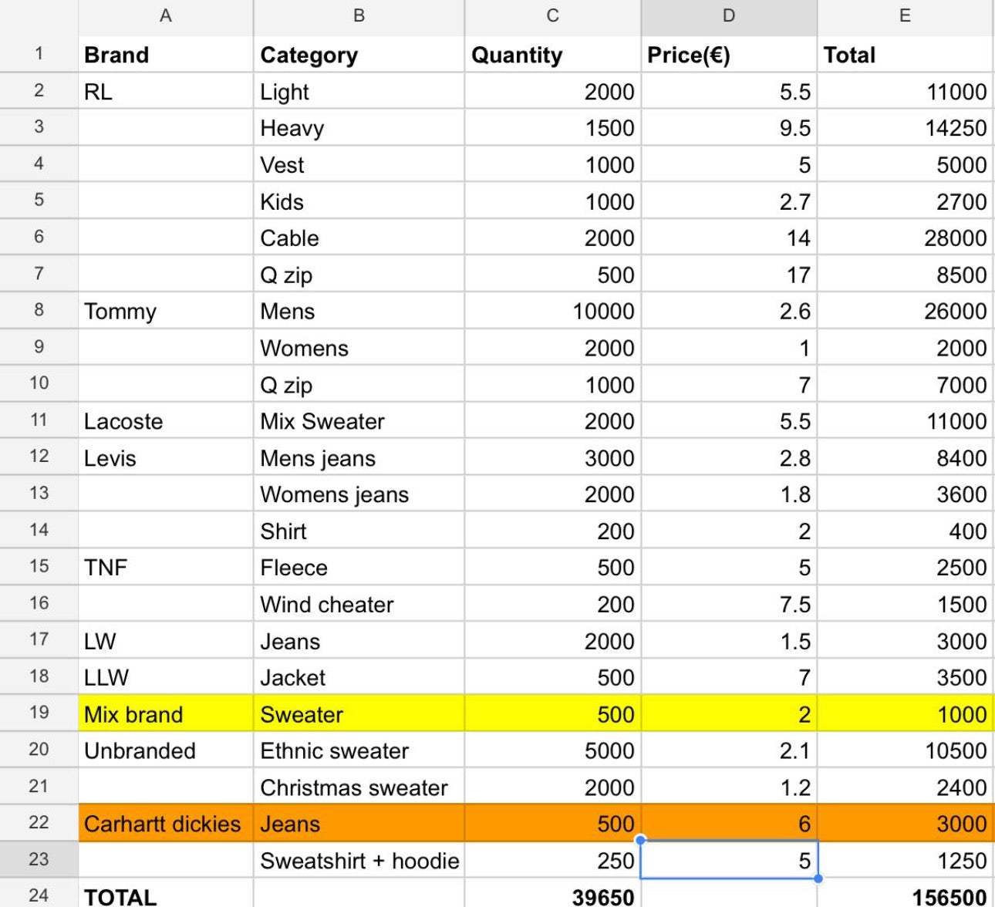This screenshot has height=907, width=995.
Task: Click the Price(€) header cell
Action: click(x=729, y=55)
